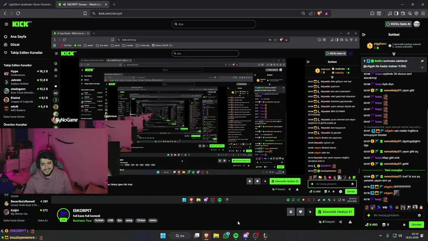Mute ISKORPIT notifications with the bell button
The width and height of the screenshot is (428, 241).
pos(291,212)
